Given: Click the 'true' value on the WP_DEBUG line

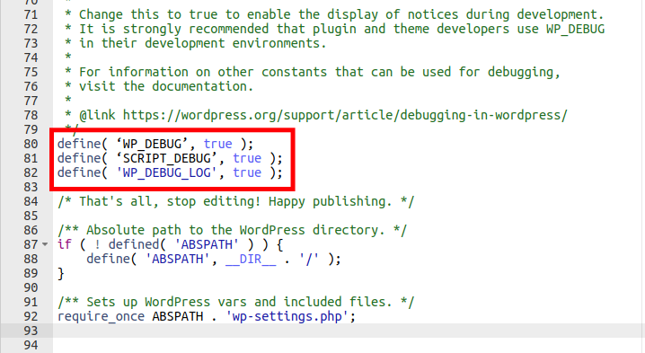Looking at the screenshot, I should 218,144.
